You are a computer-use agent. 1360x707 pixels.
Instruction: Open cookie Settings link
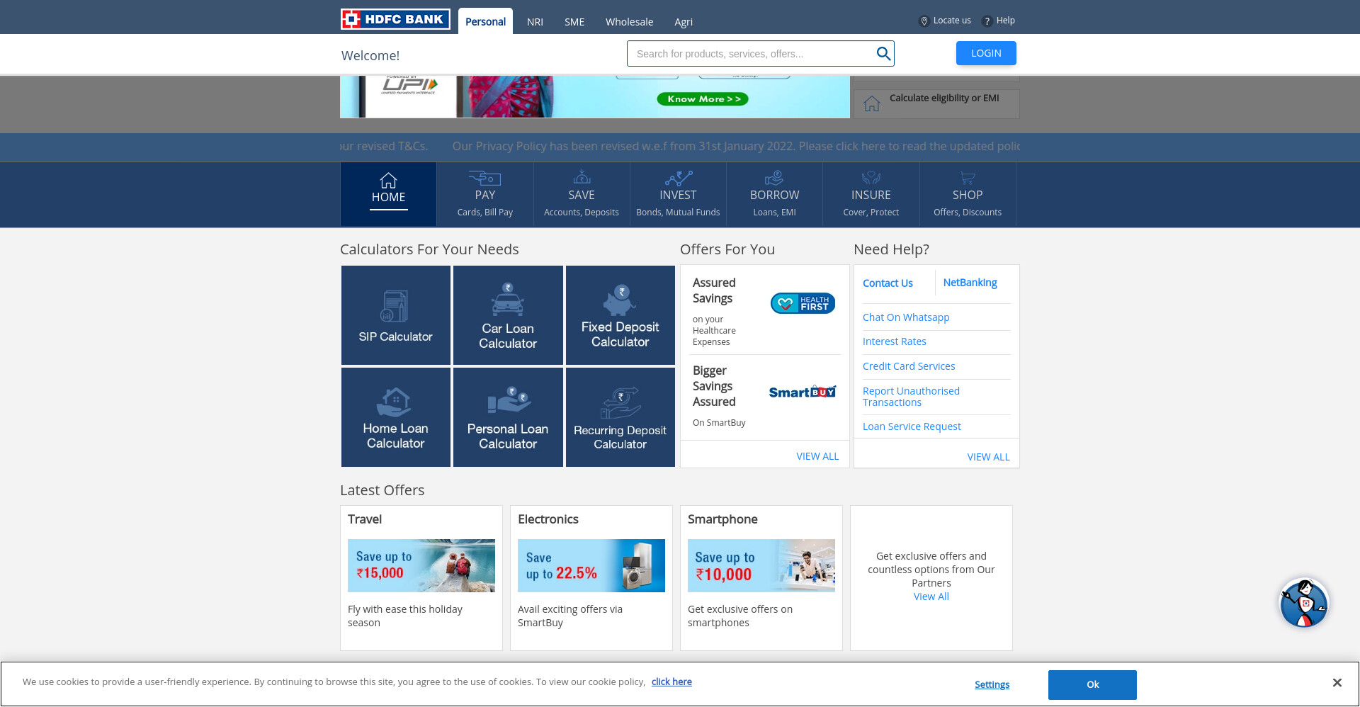(992, 684)
